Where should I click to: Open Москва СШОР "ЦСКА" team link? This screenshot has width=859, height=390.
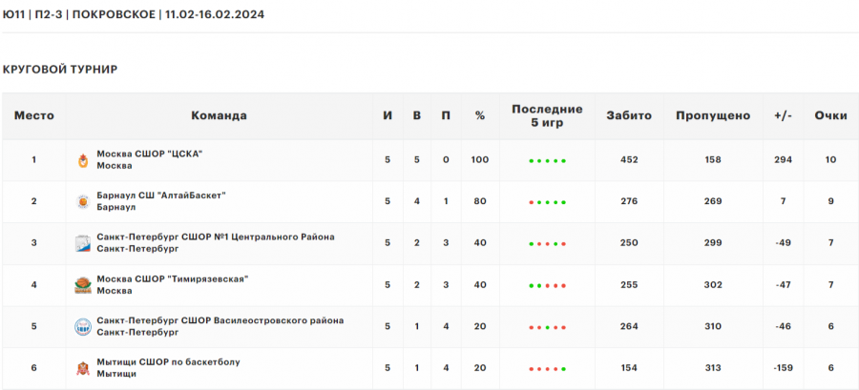pos(150,154)
